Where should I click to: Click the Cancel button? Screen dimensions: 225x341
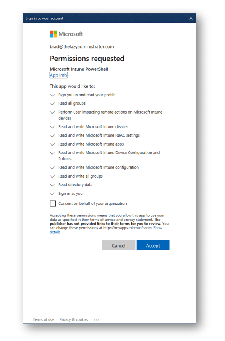point(119,245)
